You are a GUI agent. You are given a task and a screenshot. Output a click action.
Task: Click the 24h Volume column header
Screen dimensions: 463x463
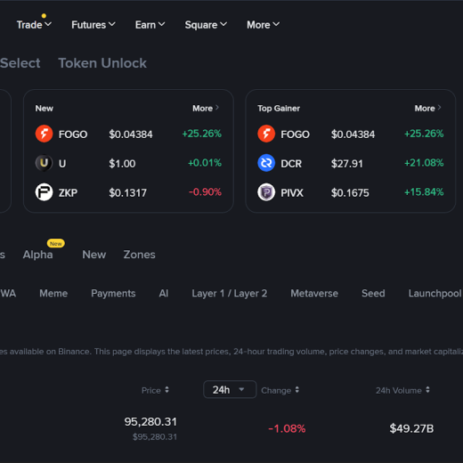[x=399, y=390]
